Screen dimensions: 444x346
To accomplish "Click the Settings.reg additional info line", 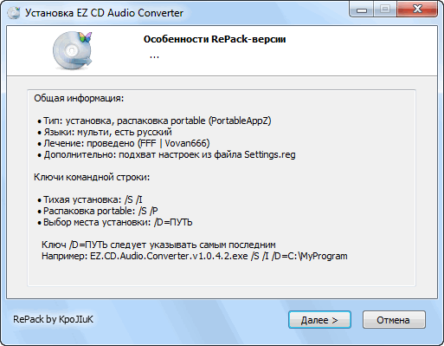I will 166,154.
